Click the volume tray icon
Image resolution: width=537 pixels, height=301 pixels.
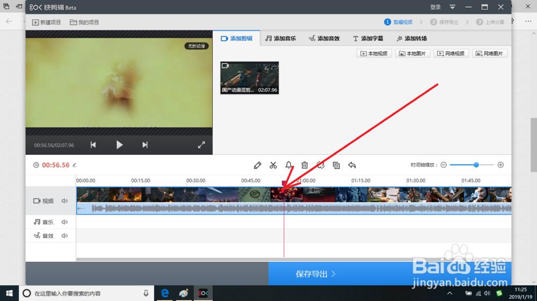point(488,293)
